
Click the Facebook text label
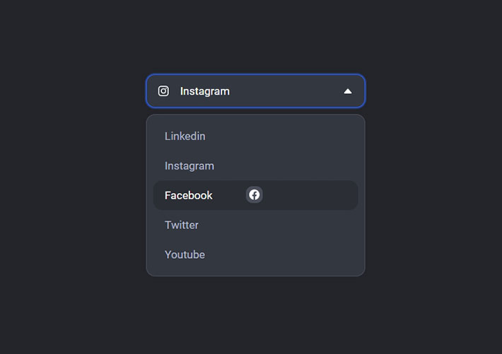click(x=189, y=195)
